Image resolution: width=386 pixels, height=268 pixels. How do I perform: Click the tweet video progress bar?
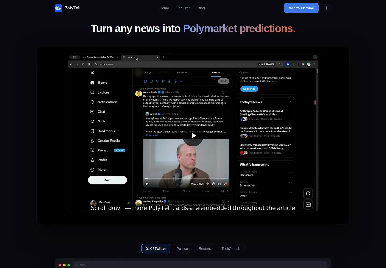186,179
